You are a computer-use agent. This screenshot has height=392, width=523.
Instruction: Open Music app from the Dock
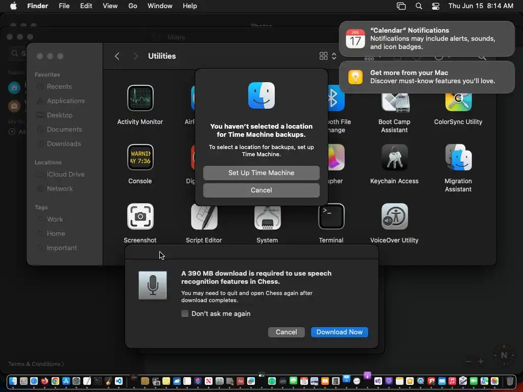coord(452,381)
